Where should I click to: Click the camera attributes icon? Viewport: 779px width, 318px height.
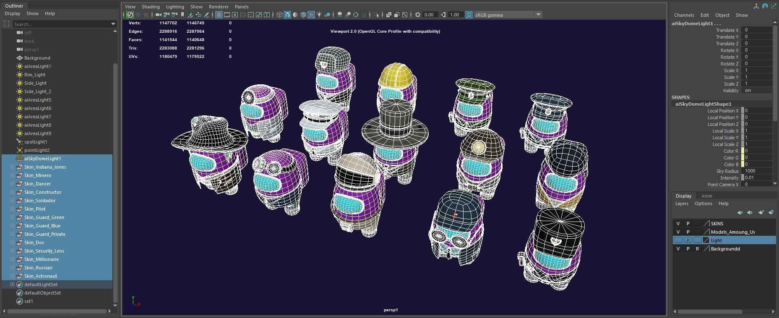(x=174, y=15)
